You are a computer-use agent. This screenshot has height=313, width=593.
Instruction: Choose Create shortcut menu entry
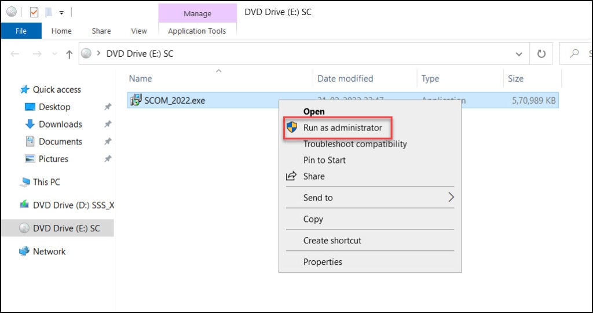click(332, 241)
